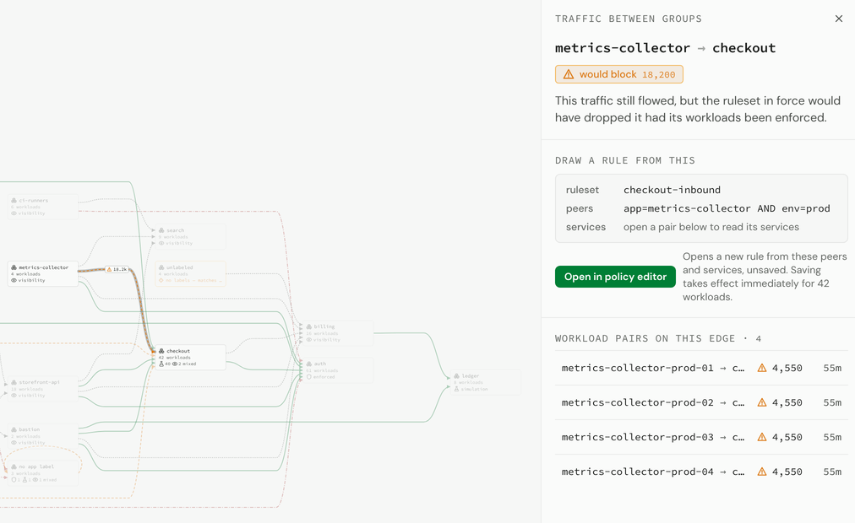Click group icon on checkout node
The image size is (855, 523).
(161, 351)
